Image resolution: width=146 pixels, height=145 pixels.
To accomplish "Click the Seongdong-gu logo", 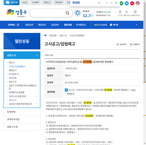I will tap(17, 13).
